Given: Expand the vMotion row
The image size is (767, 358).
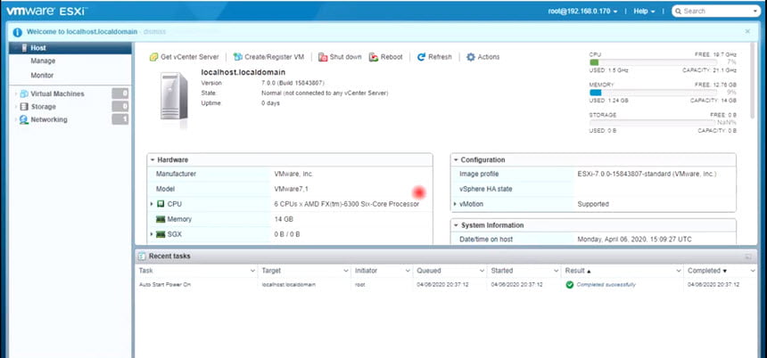Looking at the screenshot, I should [x=455, y=204].
